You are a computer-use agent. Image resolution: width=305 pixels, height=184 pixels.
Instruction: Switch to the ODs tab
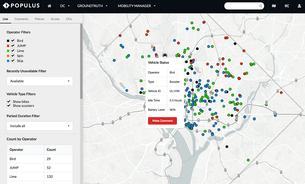click(69, 19)
